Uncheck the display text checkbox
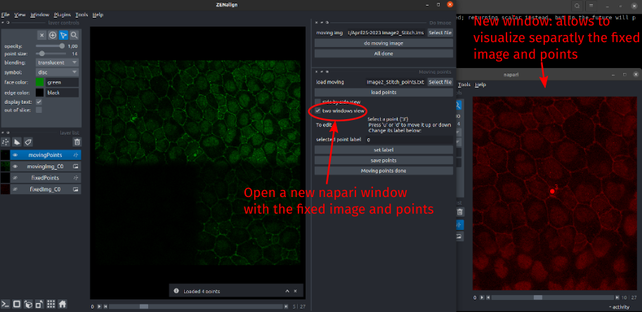642x312 pixels. pos(39,102)
